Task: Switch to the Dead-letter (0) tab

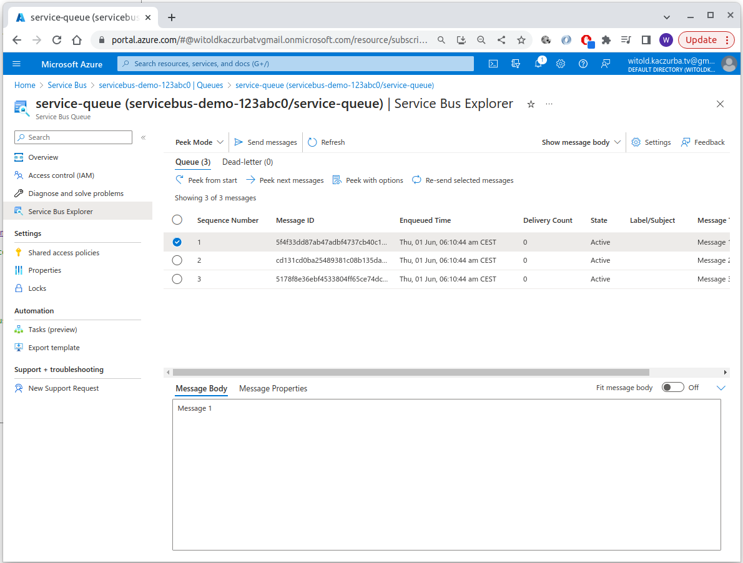Action: click(247, 162)
